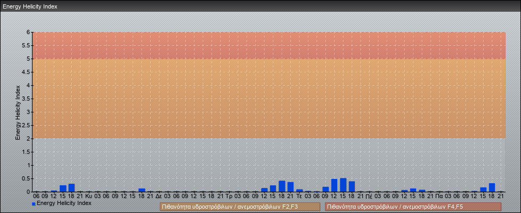Click the 'Πα' day label on the x-axis
Image resolution: width=521 pixels, height=213 pixels.
439,196
